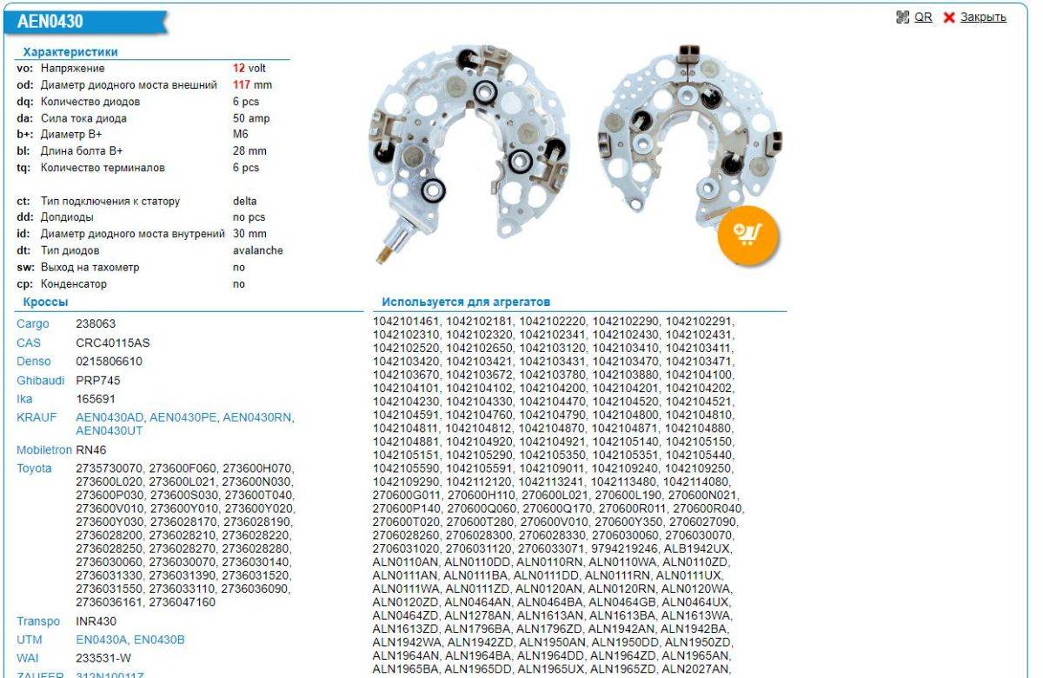Open the QR code link
Screen dimensions: 1043x678
(x=922, y=17)
